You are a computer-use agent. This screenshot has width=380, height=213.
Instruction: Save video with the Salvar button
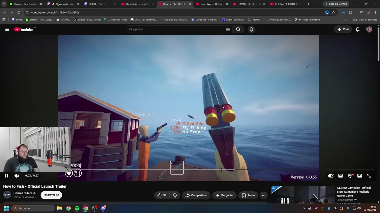tap(248, 195)
